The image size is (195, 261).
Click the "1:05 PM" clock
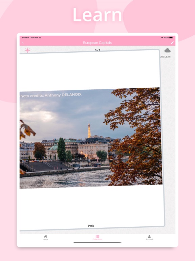(x=25, y=37)
